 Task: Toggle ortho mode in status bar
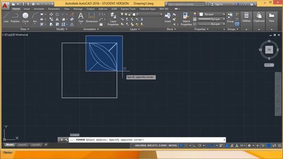[x=195, y=145]
